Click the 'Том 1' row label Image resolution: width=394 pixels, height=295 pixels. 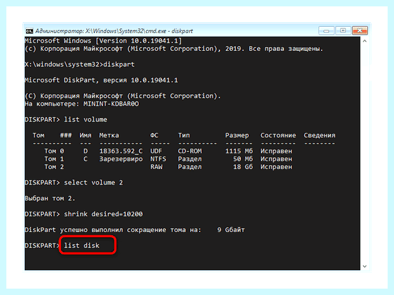point(54,159)
